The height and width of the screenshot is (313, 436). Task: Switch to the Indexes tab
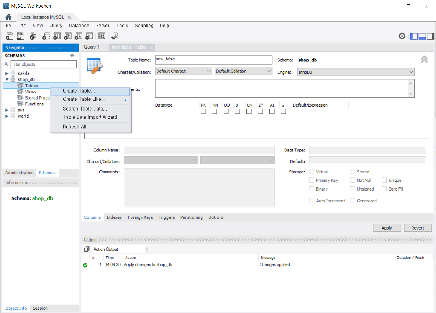pyautogui.click(x=114, y=217)
